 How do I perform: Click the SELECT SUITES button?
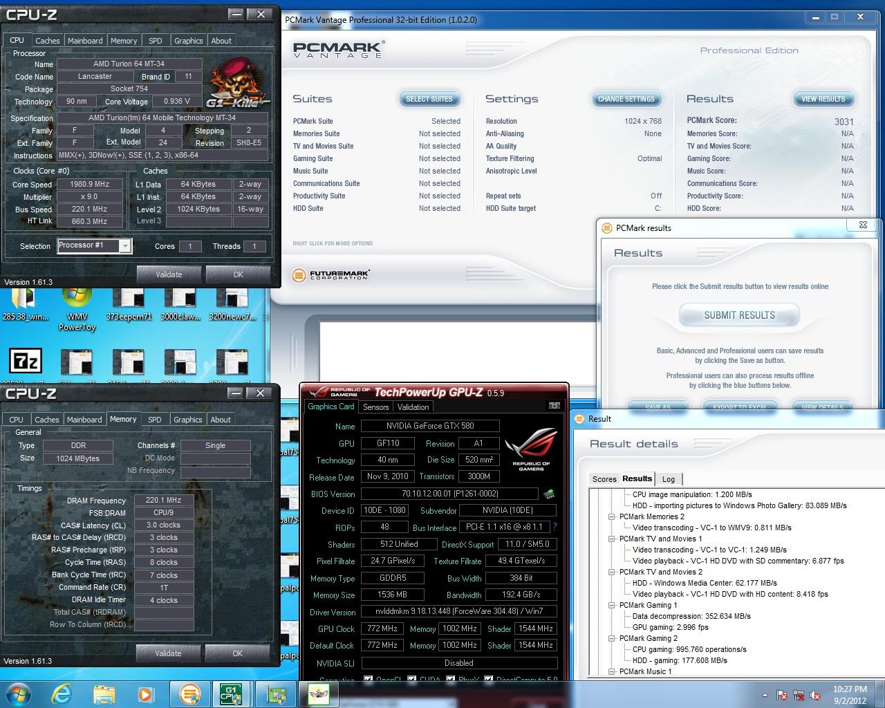click(429, 100)
